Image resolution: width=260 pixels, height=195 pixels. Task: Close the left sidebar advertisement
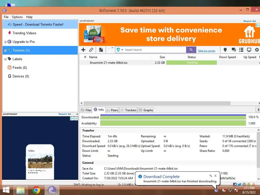pos(77,114)
